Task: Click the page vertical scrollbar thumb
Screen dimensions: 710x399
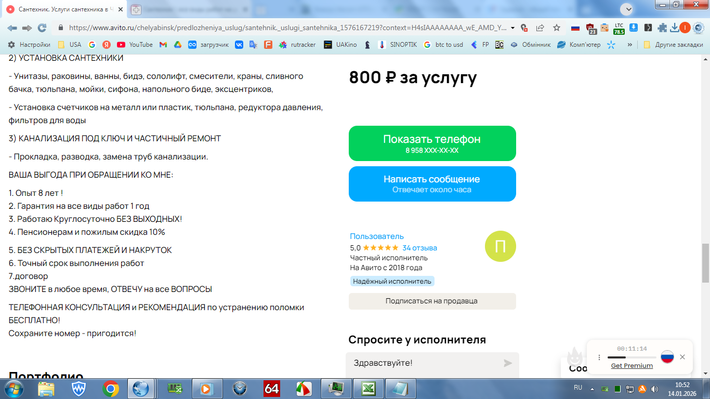Action: pyautogui.click(x=705, y=262)
